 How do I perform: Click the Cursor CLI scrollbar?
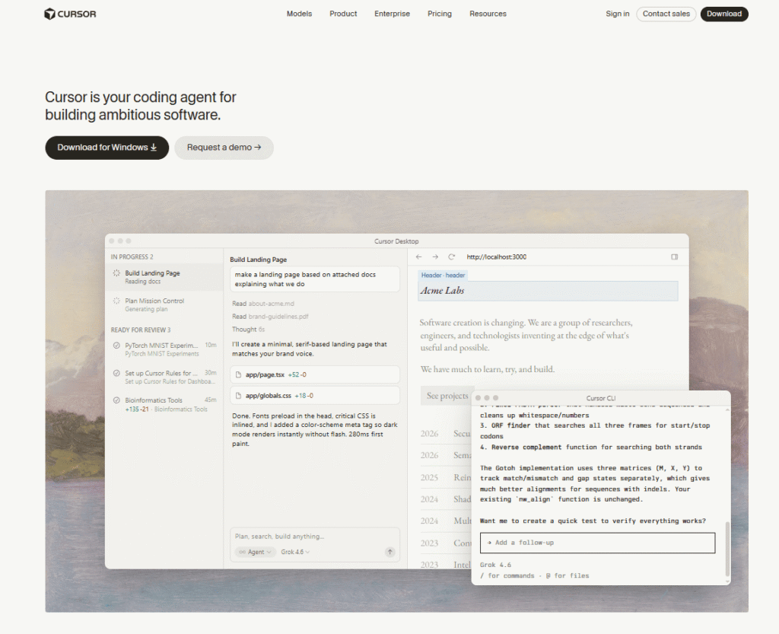(x=727, y=549)
